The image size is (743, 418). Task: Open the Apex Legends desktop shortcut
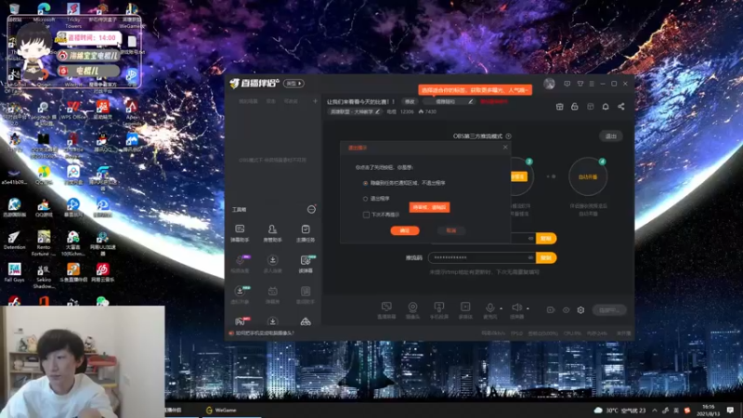pos(132,112)
